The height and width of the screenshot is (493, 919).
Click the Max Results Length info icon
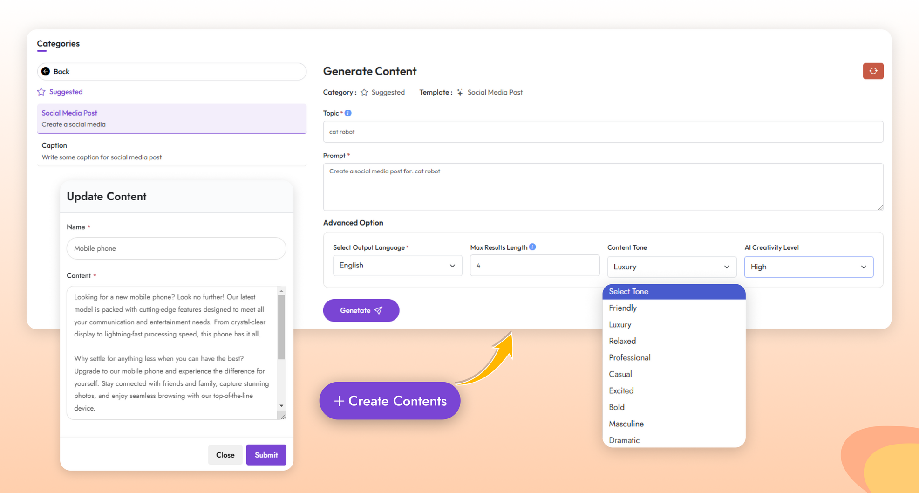click(x=532, y=247)
